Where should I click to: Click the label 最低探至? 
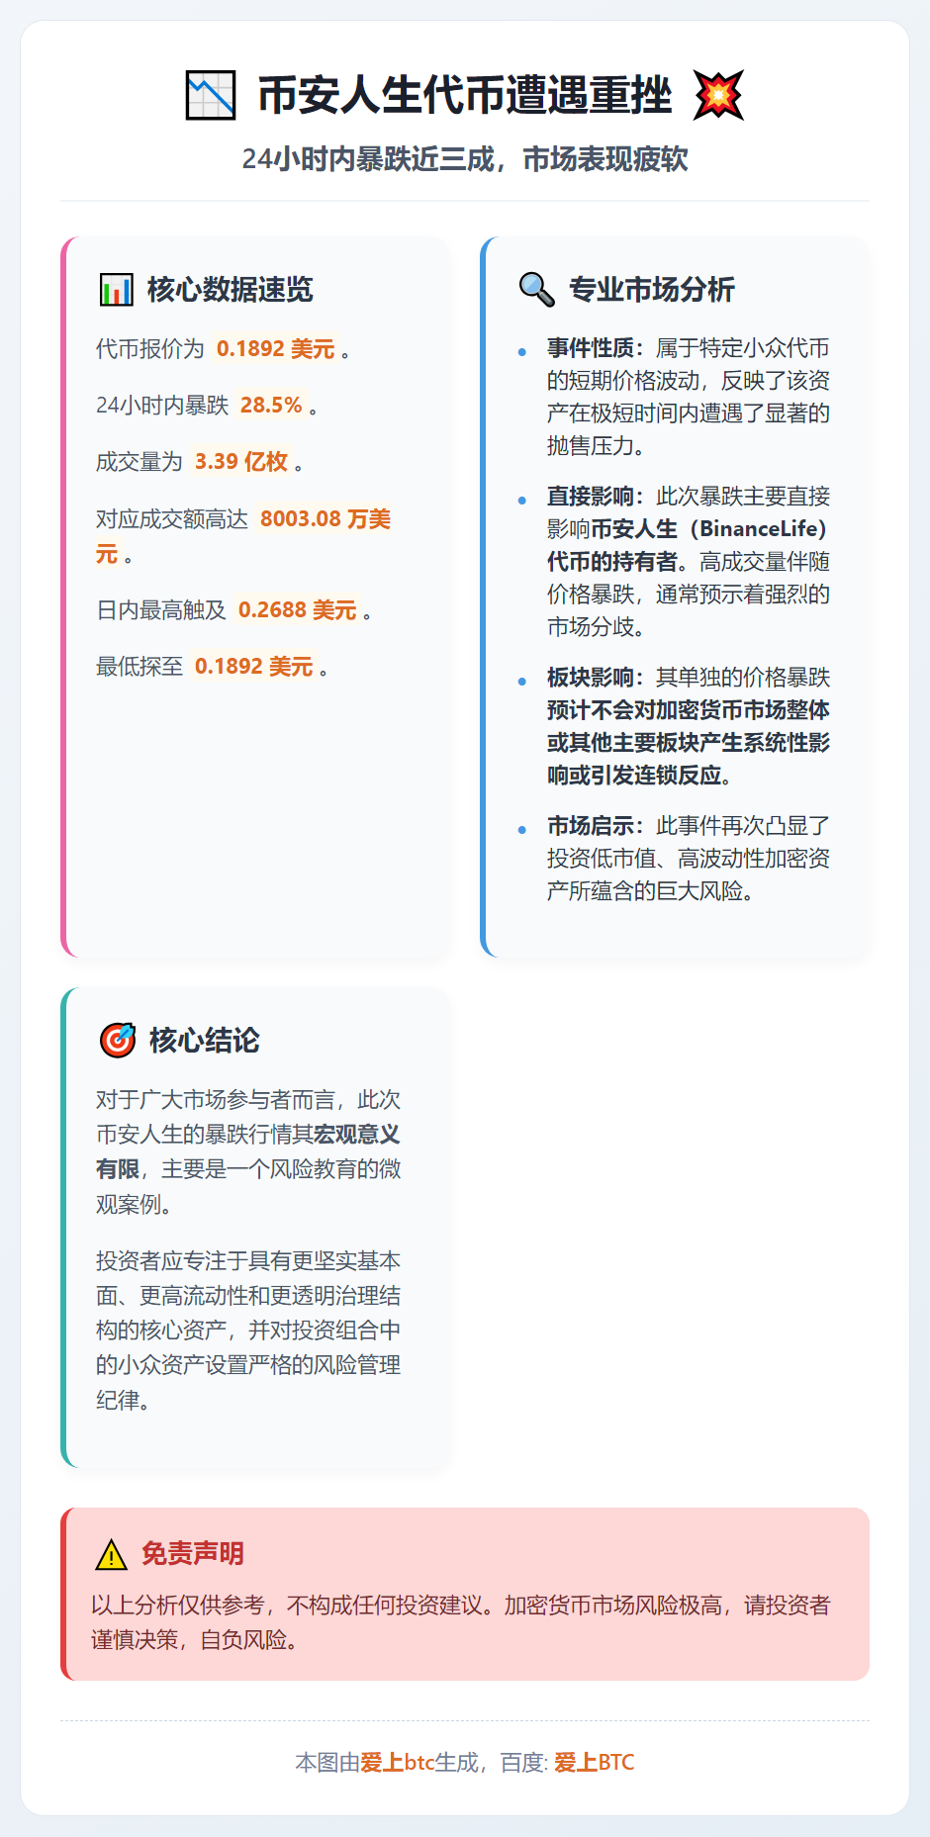[x=139, y=667]
